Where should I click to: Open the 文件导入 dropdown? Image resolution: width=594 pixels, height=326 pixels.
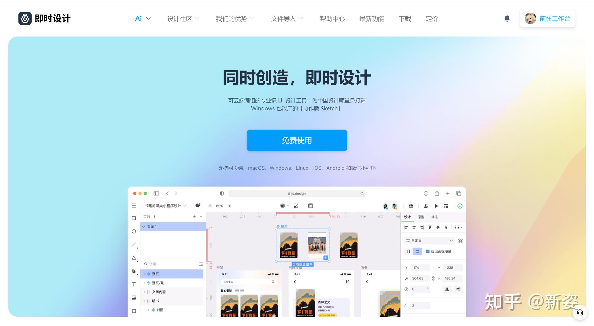pos(287,19)
